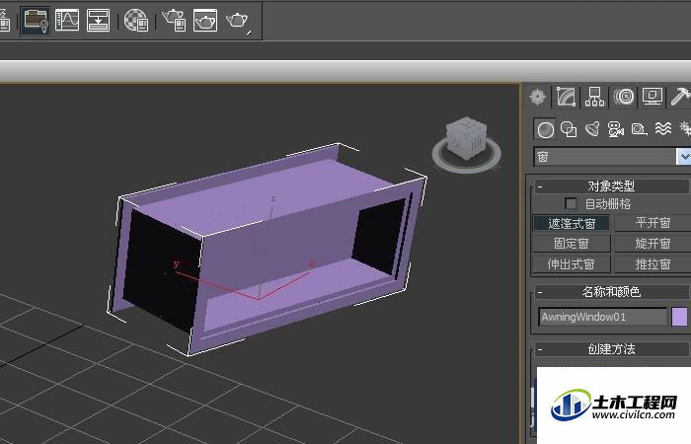691x444 pixels.
Task: Open the Material Editor checkered sphere icon
Action: (136, 21)
